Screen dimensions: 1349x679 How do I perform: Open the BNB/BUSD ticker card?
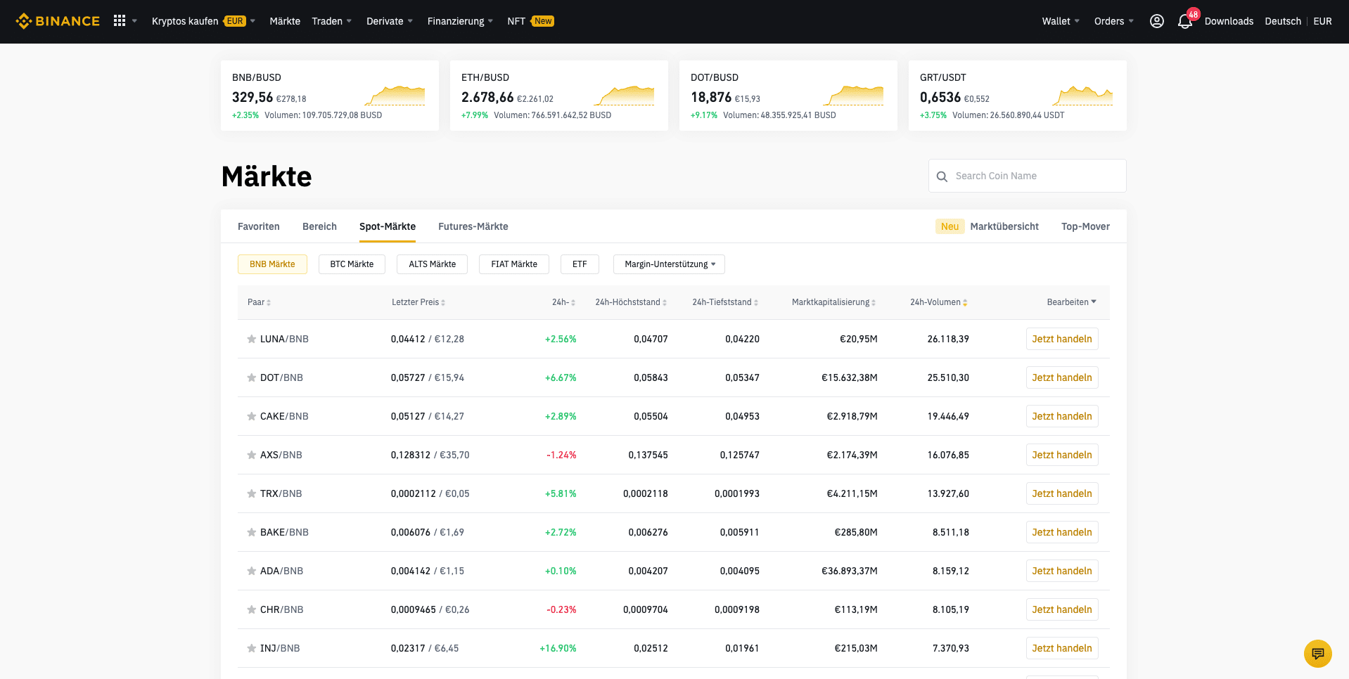(x=330, y=96)
